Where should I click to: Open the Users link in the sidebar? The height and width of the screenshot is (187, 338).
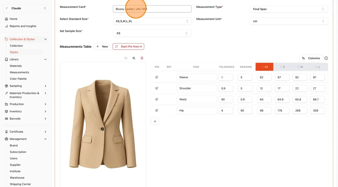(x=14, y=158)
